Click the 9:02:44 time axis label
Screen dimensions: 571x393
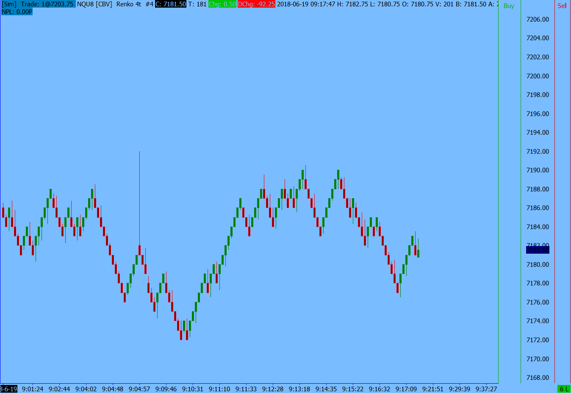pyautogui.click(x=59, y=389)
